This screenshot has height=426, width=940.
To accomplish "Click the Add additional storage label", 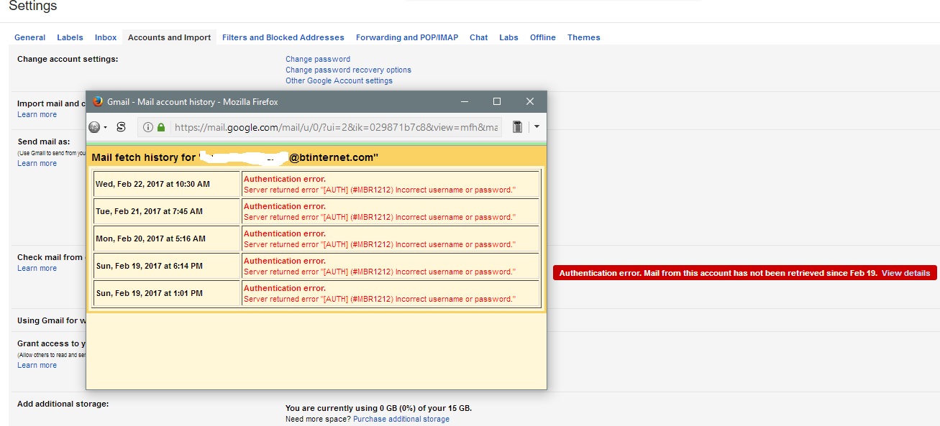I will (x=63, y=404).
